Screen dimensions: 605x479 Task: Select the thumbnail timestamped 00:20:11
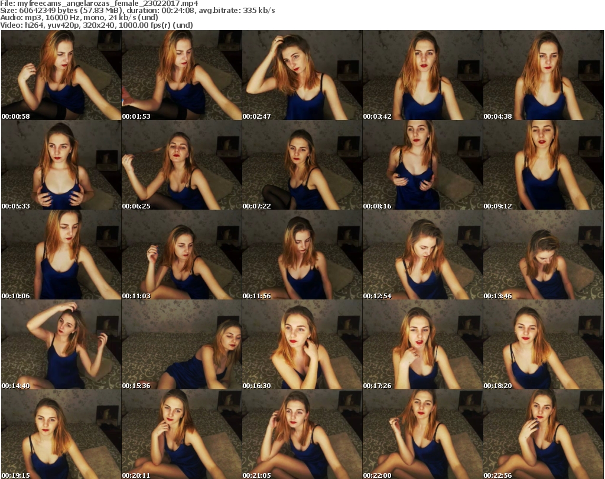pos(182,434)
